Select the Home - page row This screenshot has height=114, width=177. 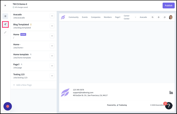point(34,46)
